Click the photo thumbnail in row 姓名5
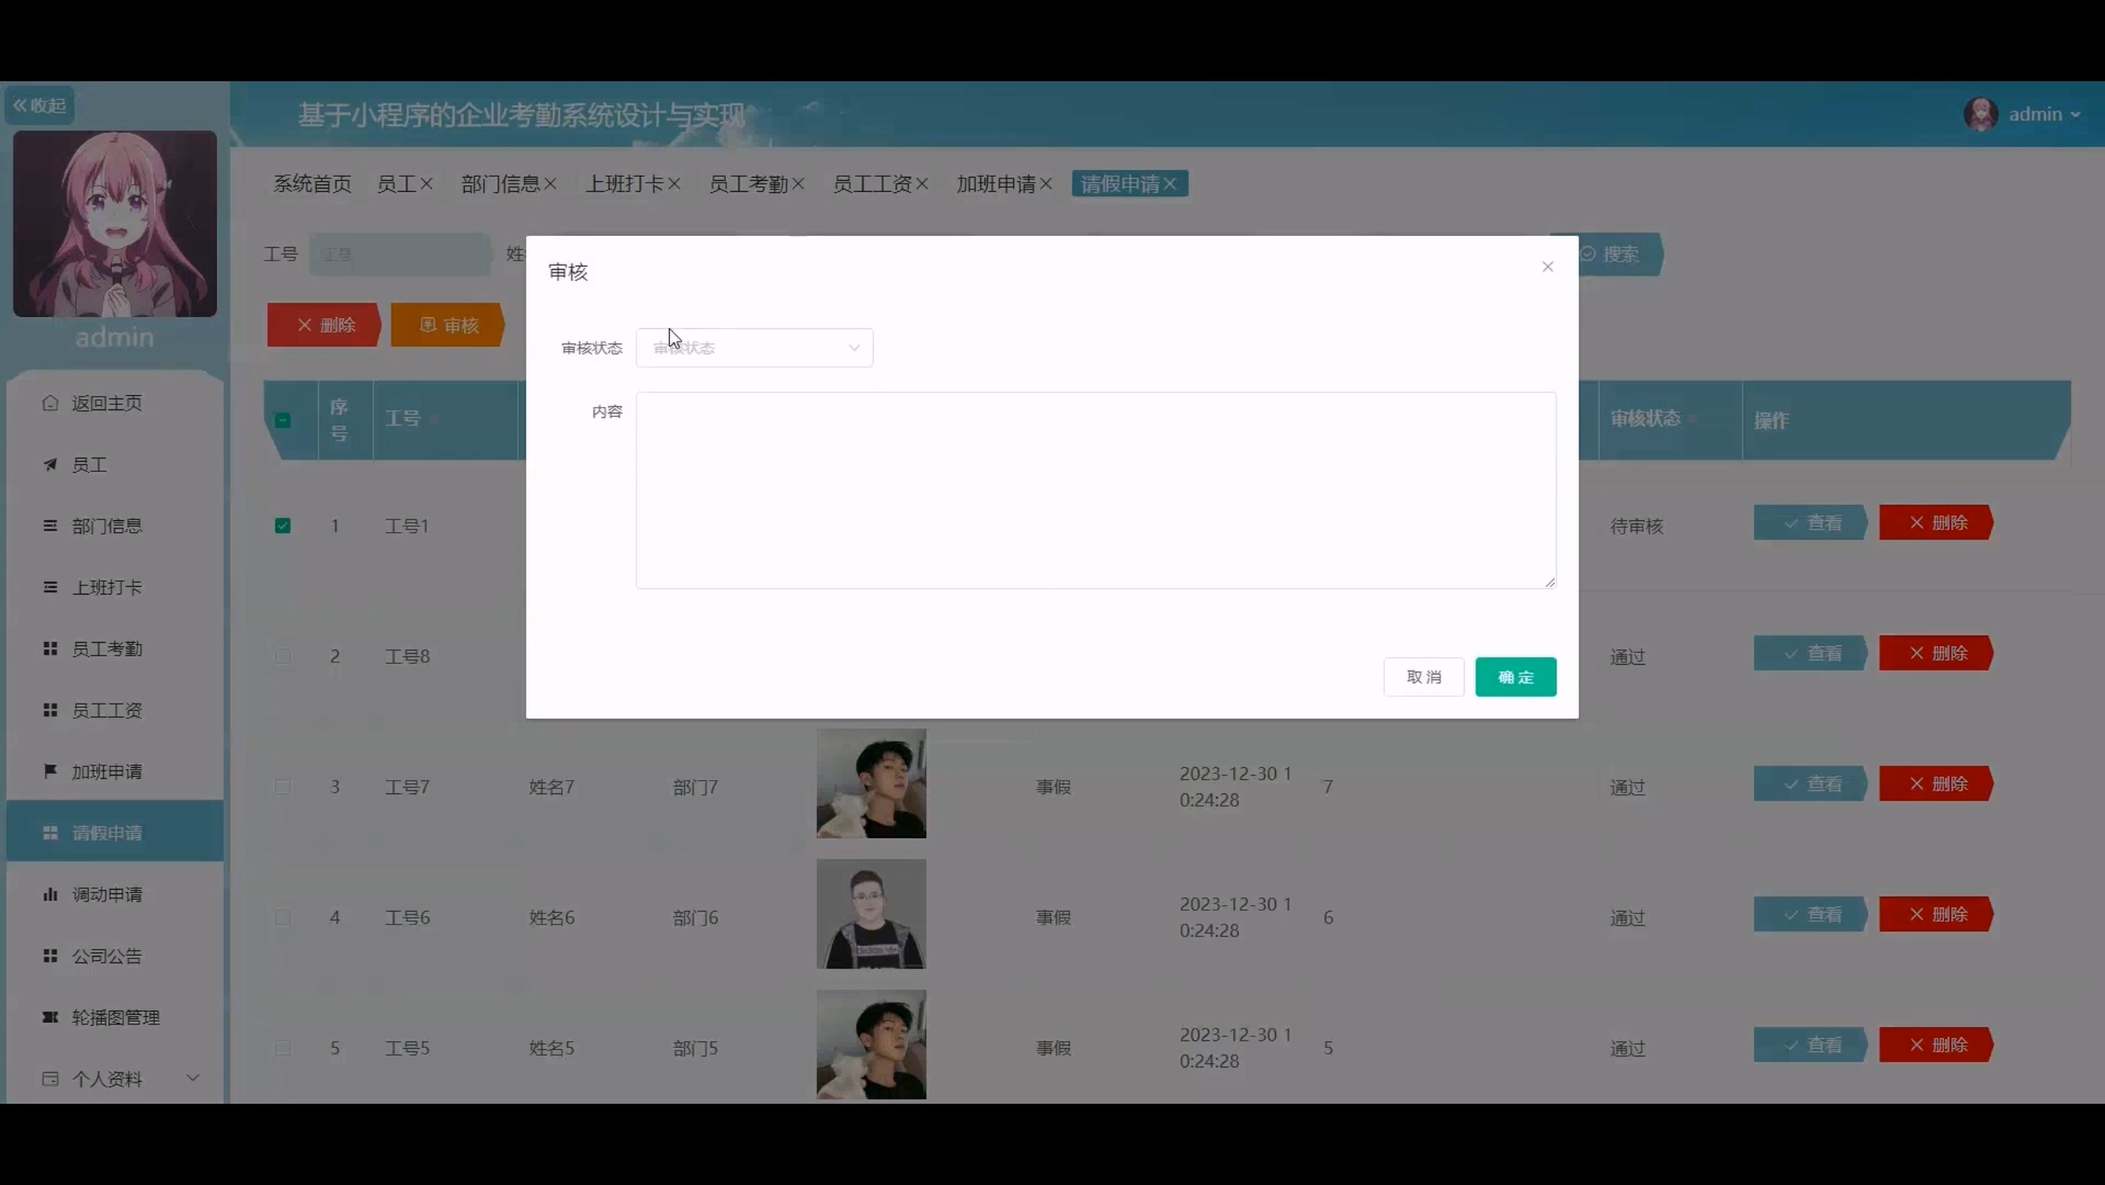Image resolution: width=2105 pixels, height=1185 pixels. point(871,1044)
